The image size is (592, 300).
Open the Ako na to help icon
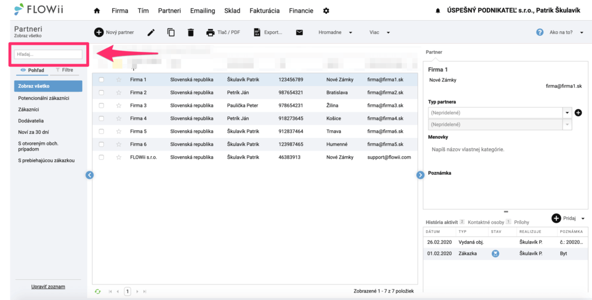pos(540,32)
